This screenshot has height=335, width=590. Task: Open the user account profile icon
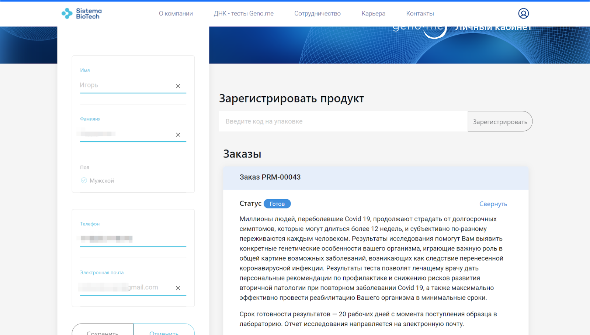tap(523, 14)
